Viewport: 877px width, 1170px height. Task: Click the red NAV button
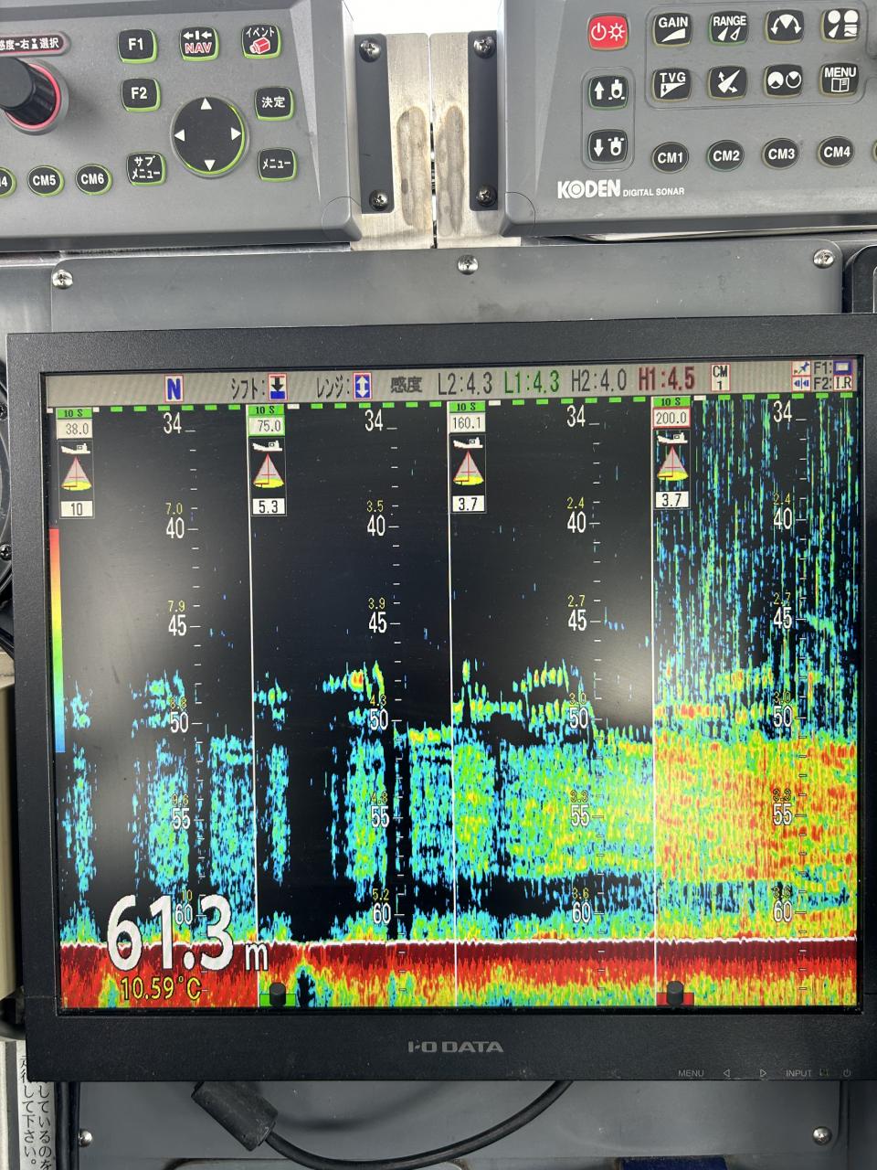pyautogui.click(x=198, y=42)
